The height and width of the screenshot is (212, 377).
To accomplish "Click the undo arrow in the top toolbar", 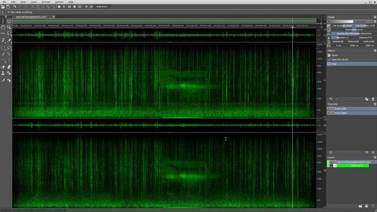I will [15, 6].
